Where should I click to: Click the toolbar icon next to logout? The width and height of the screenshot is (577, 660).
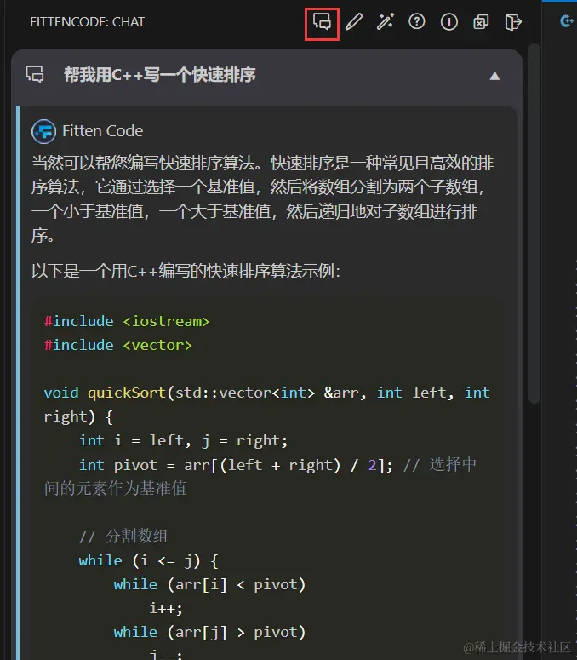point(481,22)
